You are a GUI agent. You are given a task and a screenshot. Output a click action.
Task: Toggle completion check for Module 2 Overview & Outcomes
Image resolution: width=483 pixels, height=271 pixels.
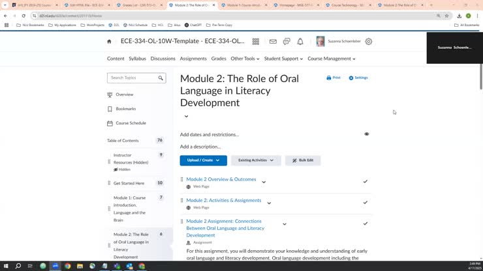pyautogui.click(x=365, y=182)
